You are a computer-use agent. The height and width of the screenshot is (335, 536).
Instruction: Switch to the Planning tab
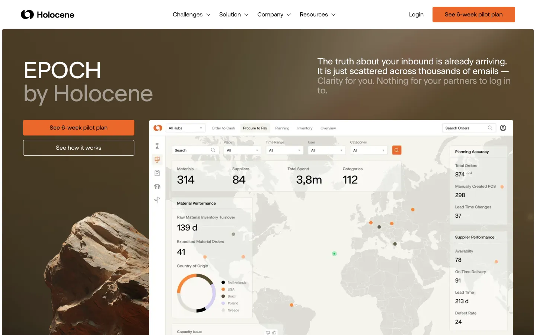282,128
